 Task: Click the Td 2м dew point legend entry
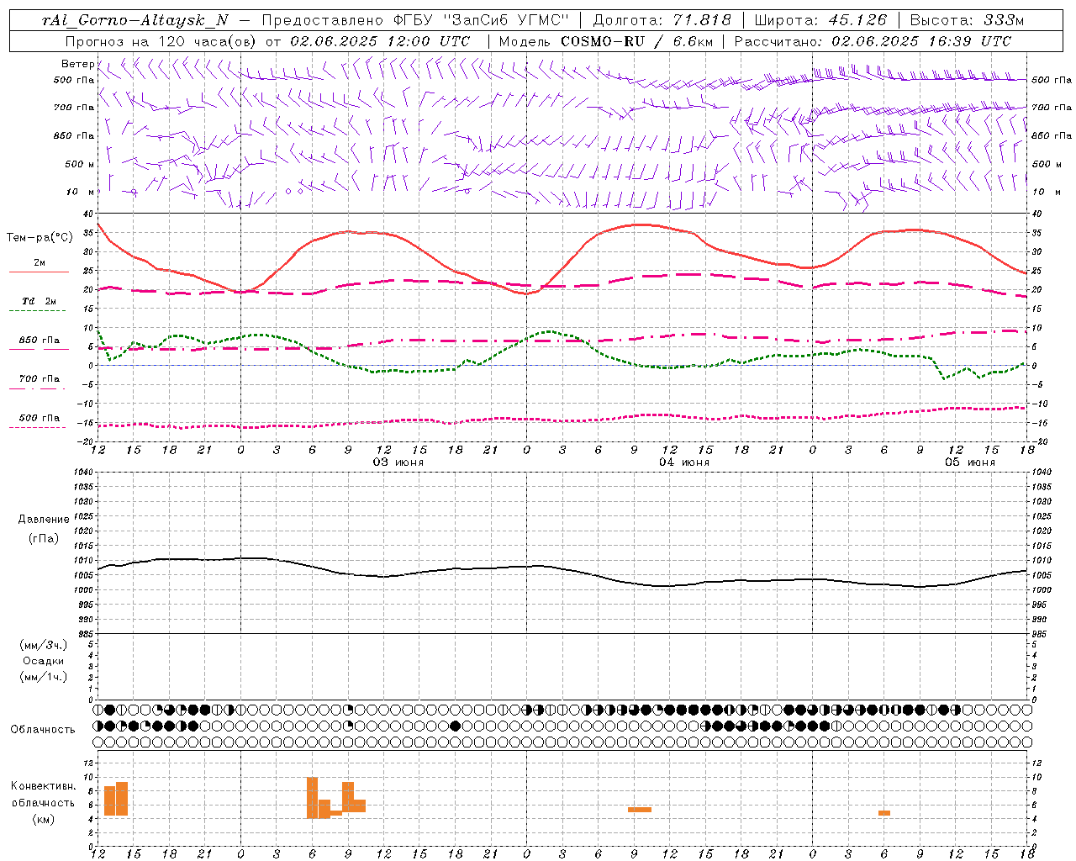[40, 301]
